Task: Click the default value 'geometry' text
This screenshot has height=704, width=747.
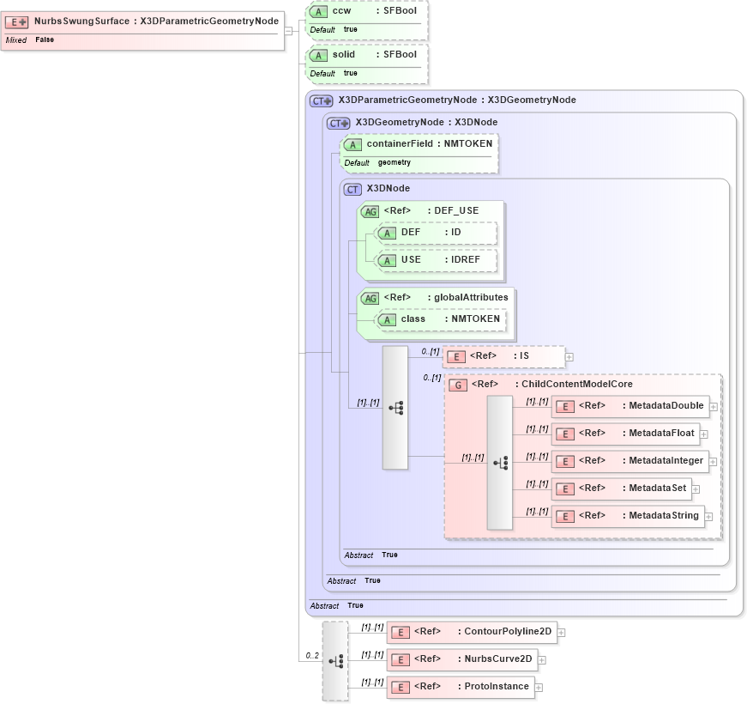Action: click(394, 162)
